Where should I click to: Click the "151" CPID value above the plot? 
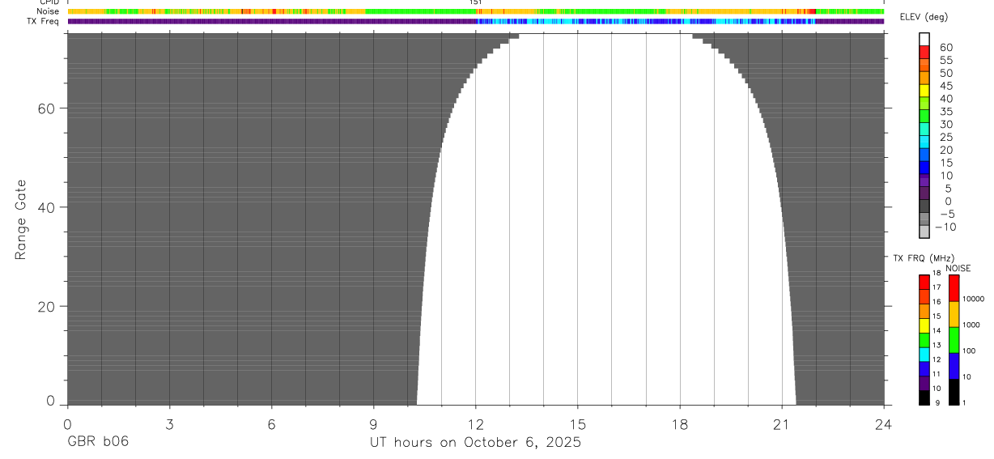coord(475,2)
